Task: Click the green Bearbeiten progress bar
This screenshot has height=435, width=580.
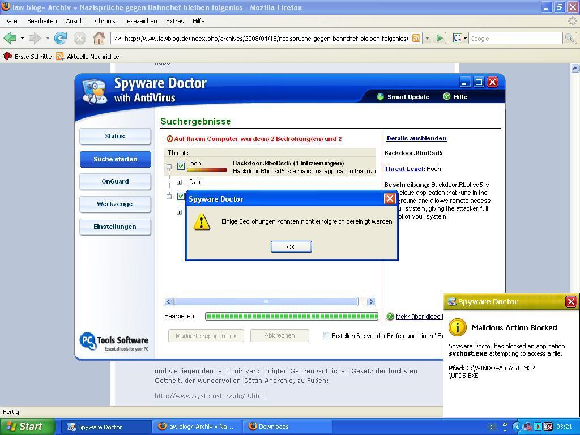Action: [x=292, y=316]
